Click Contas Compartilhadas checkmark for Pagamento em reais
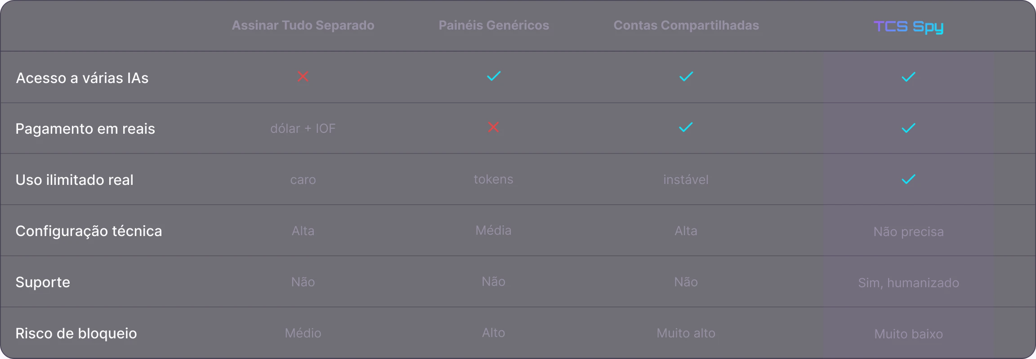1036x359 pixels. tap(686, 127)
